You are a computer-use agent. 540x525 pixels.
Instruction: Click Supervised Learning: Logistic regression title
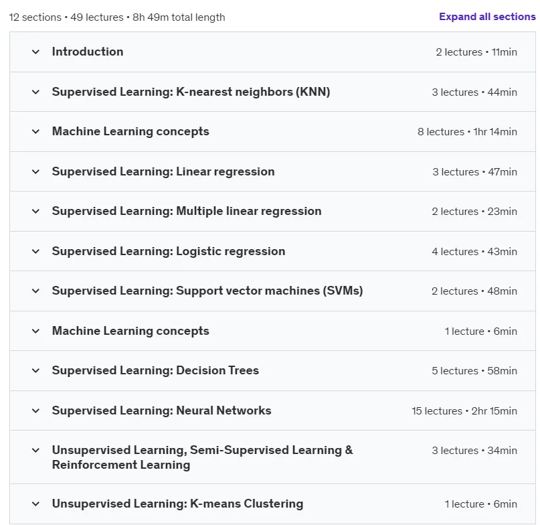(169, 251)
